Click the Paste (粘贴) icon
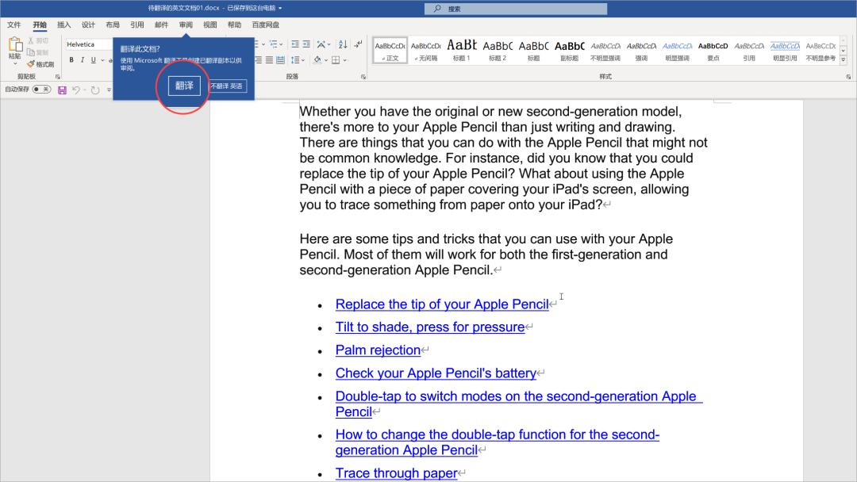The width and height of the screenshot is (857, 482). coord(14,49)
